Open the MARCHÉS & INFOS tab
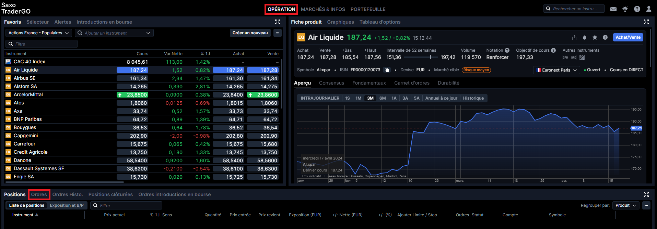The image size is (657, 229). tap(323, 9)
